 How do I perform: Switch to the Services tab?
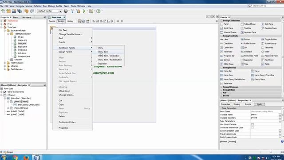point(26,17)
